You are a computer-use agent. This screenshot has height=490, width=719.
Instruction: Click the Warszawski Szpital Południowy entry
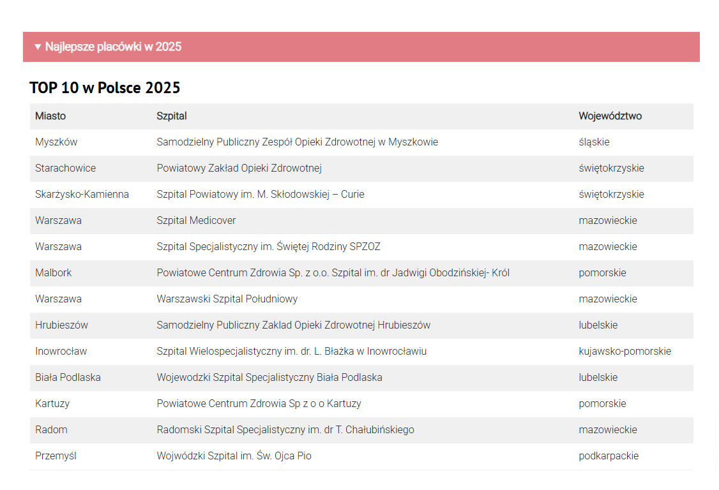227,299
